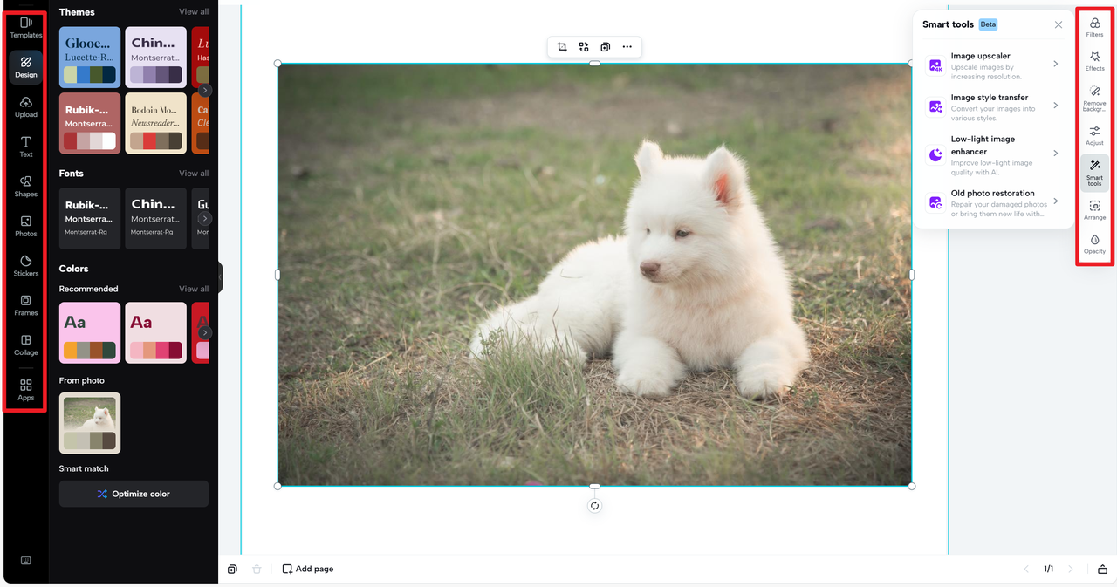Screen dimensions: 1117x587
Task: Select the Rubik Montserrat font pairing card
Action: click(90, 218)
